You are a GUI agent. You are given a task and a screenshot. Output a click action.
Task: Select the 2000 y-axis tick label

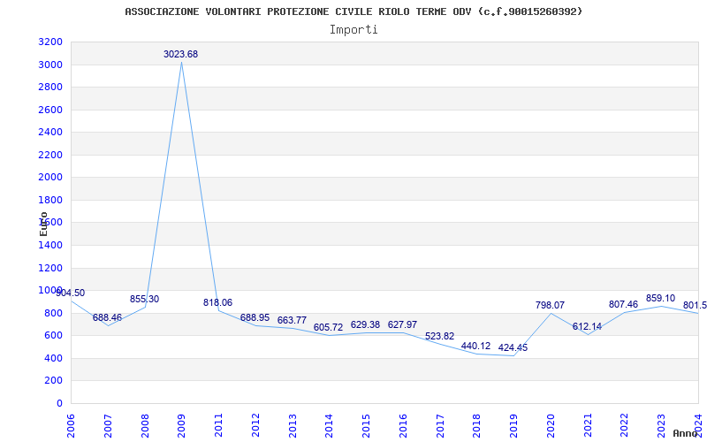(x=50, y=178)
